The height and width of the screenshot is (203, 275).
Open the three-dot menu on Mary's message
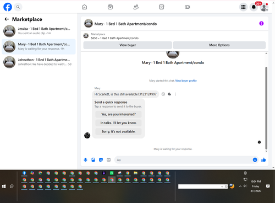point(175,94)
